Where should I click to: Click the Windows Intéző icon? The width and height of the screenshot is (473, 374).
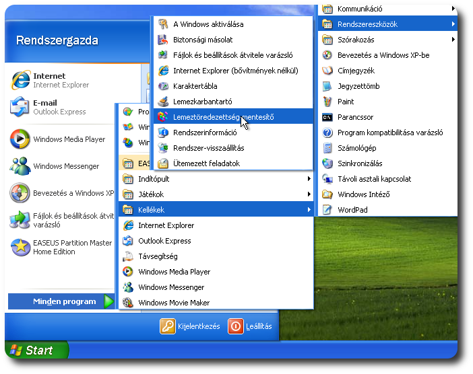pos(327,194)
